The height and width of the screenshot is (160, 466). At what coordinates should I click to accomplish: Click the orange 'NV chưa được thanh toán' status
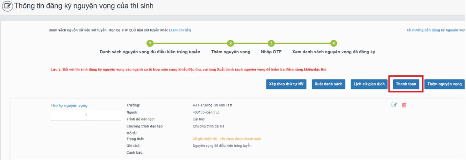[x=227, y=139]
